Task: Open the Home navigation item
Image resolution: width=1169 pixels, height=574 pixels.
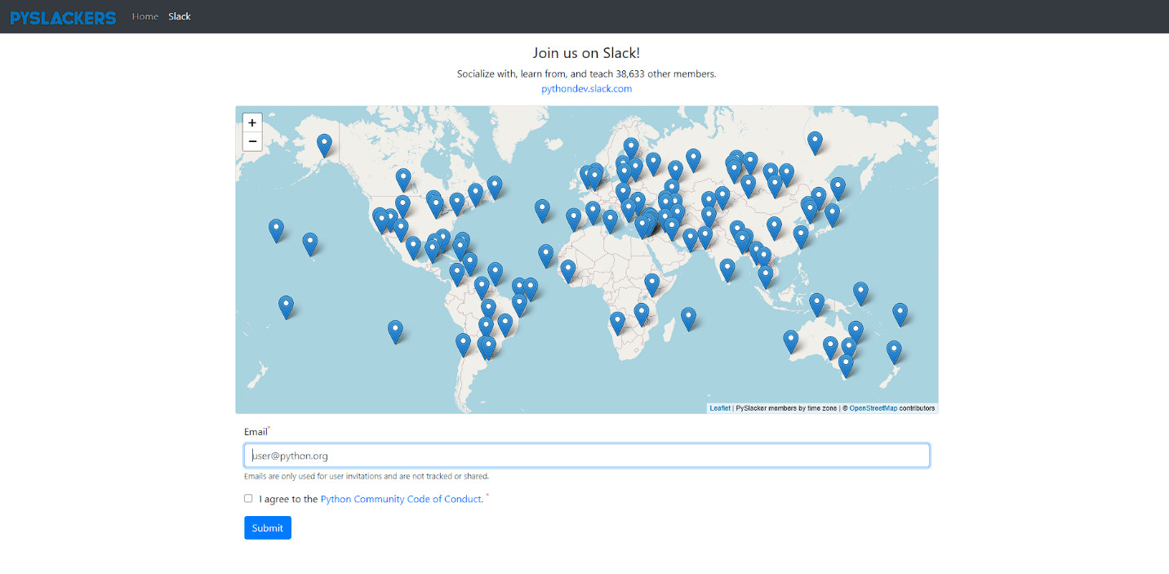Action: [145, 16]
